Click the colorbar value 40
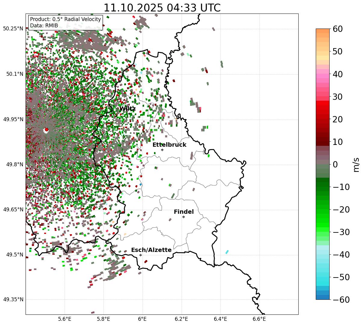Viewport: 363px width, 325px height. (337, 74)
